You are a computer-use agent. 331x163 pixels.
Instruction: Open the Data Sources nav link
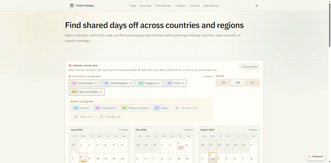[211, 6]
